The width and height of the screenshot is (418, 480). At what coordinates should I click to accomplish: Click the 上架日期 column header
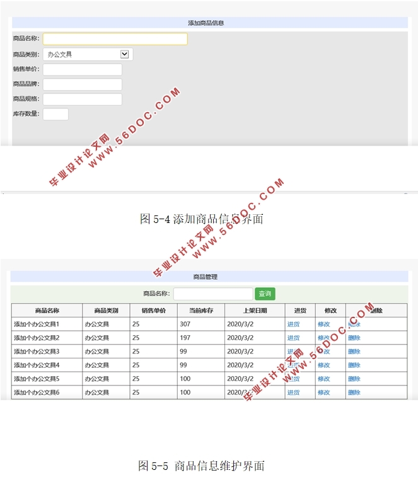coord(255,311)
